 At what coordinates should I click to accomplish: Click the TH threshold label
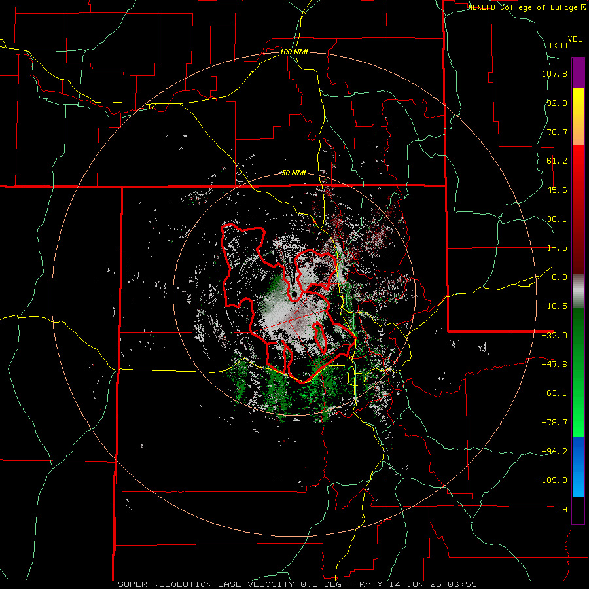pos(562,509)
